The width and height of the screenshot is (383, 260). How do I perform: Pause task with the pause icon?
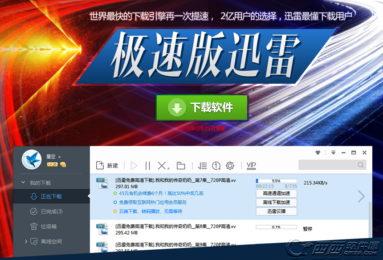coord(147,166)
